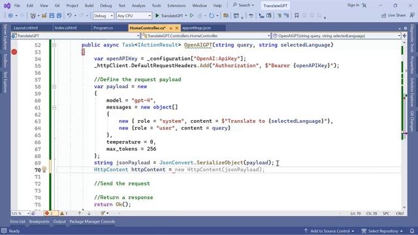Open the Extensions menu
The width and height of the screenshot is (418, 235).
176,5
